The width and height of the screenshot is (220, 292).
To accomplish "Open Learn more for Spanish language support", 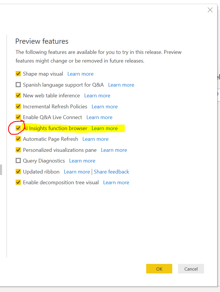I will (121, 85).
